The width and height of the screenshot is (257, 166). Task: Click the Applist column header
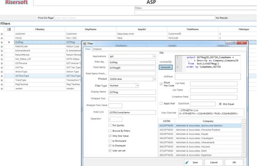pyautogui.click(x=142, y=29)
